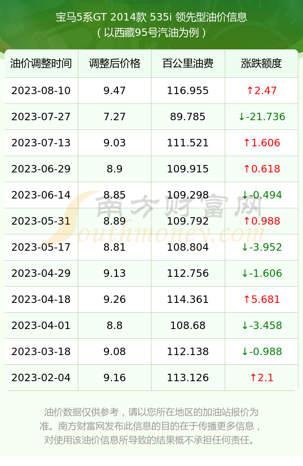Select price 9.16 in the 2023-02-04 row
The image size is (303, 466).
coord(115,378)
